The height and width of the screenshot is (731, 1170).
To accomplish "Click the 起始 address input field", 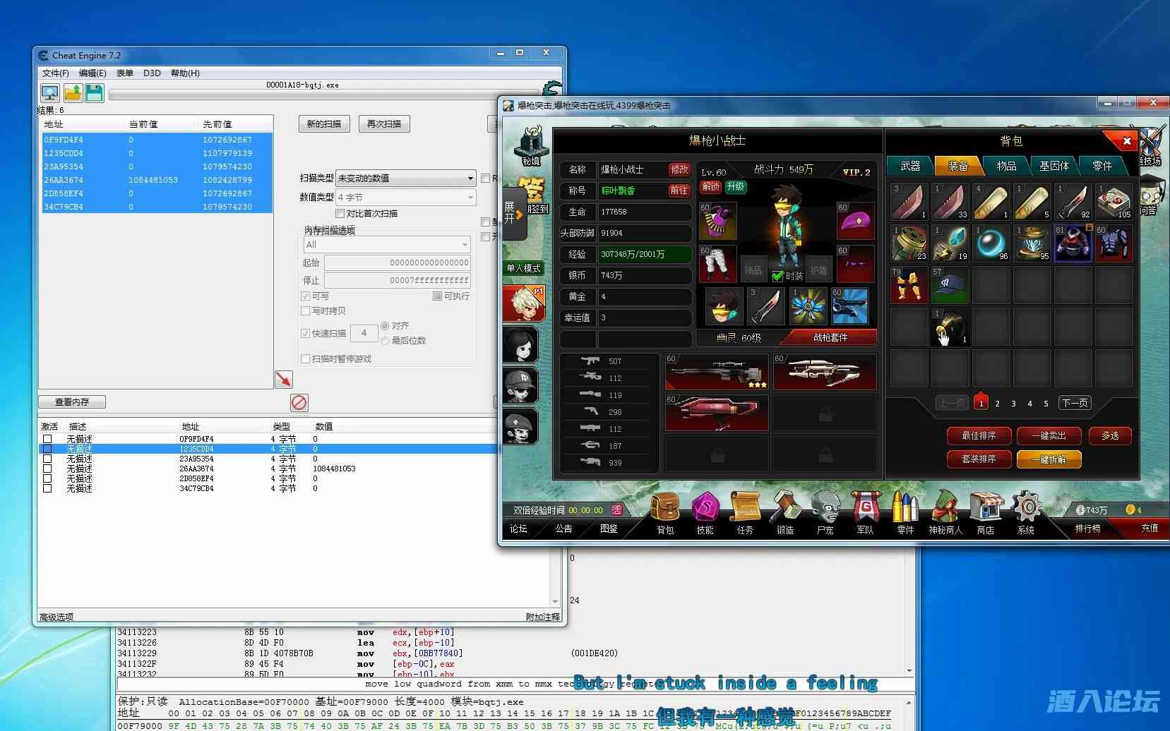I will 397,262.
